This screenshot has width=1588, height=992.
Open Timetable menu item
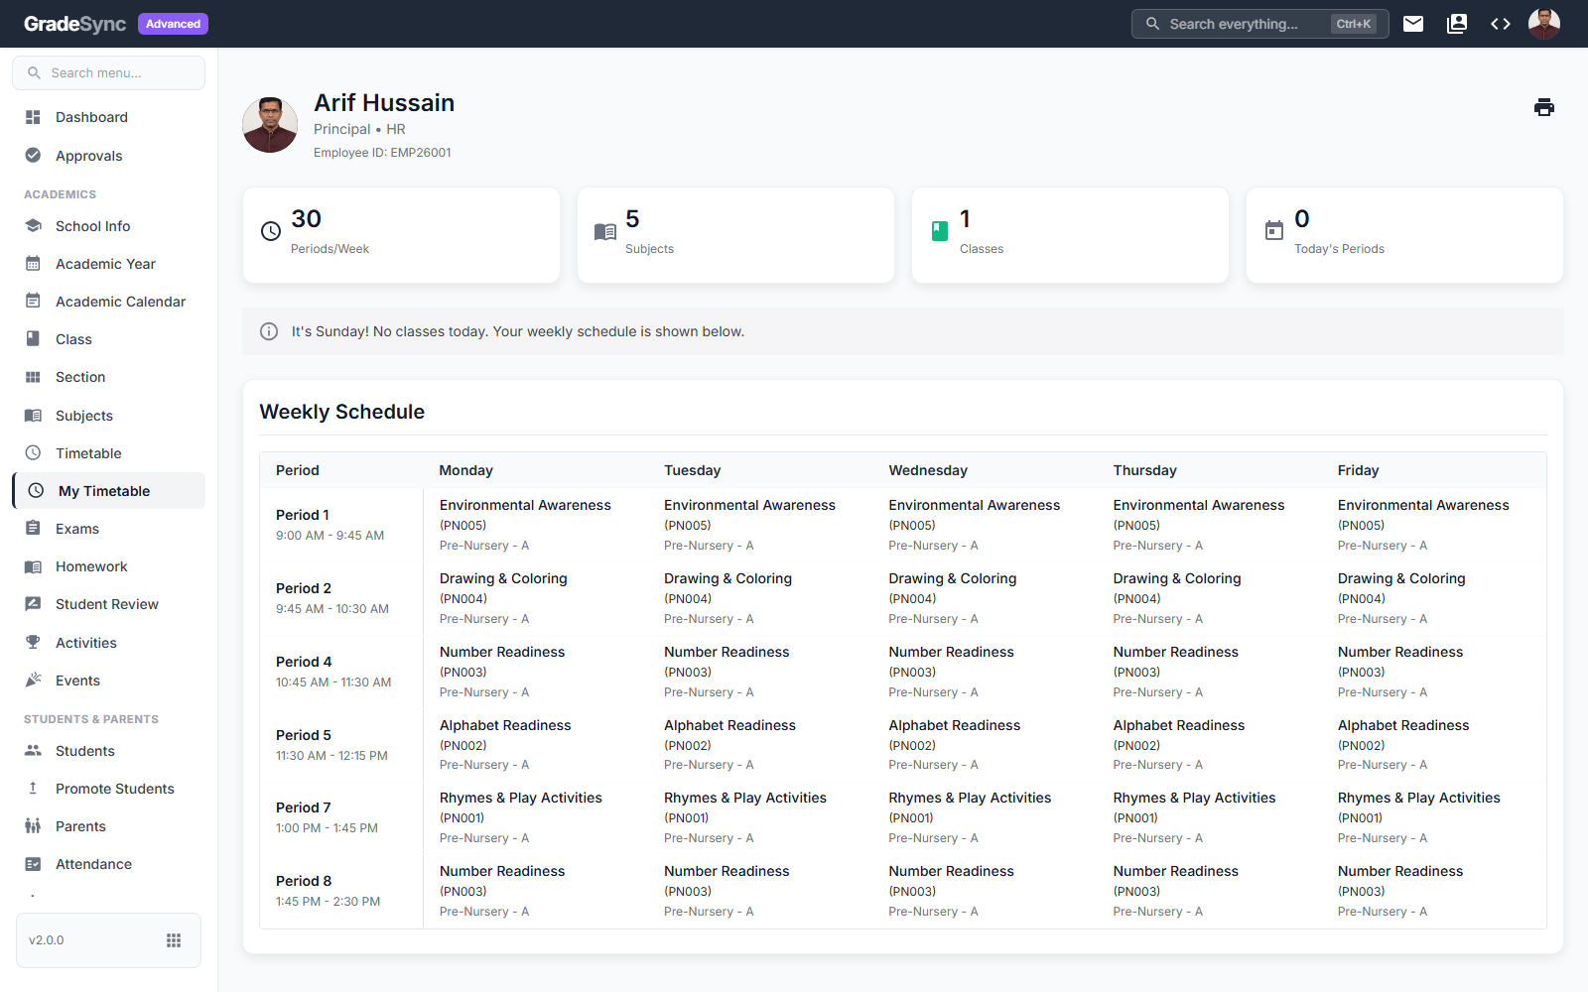click(109, 453)
